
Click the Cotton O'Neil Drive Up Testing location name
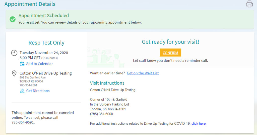click(46, 73)
